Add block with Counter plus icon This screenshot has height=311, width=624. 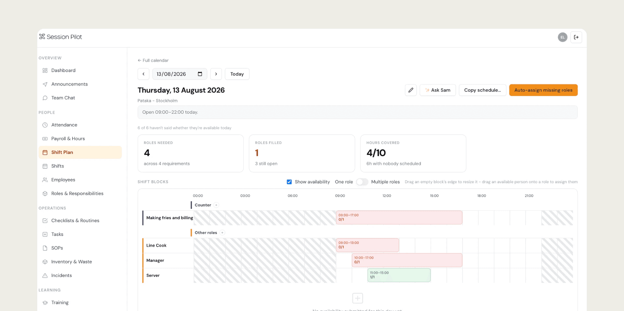[x=216, y=205]
